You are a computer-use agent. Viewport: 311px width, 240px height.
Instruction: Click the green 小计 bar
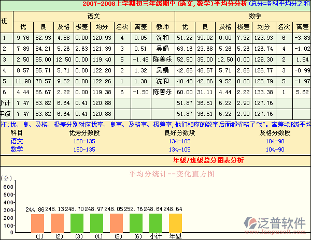click(x=155, y=223)
